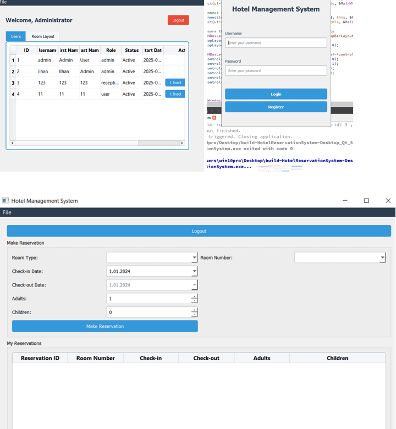Click the action button for user 11

pyautogui.click(x=175, y=94)
